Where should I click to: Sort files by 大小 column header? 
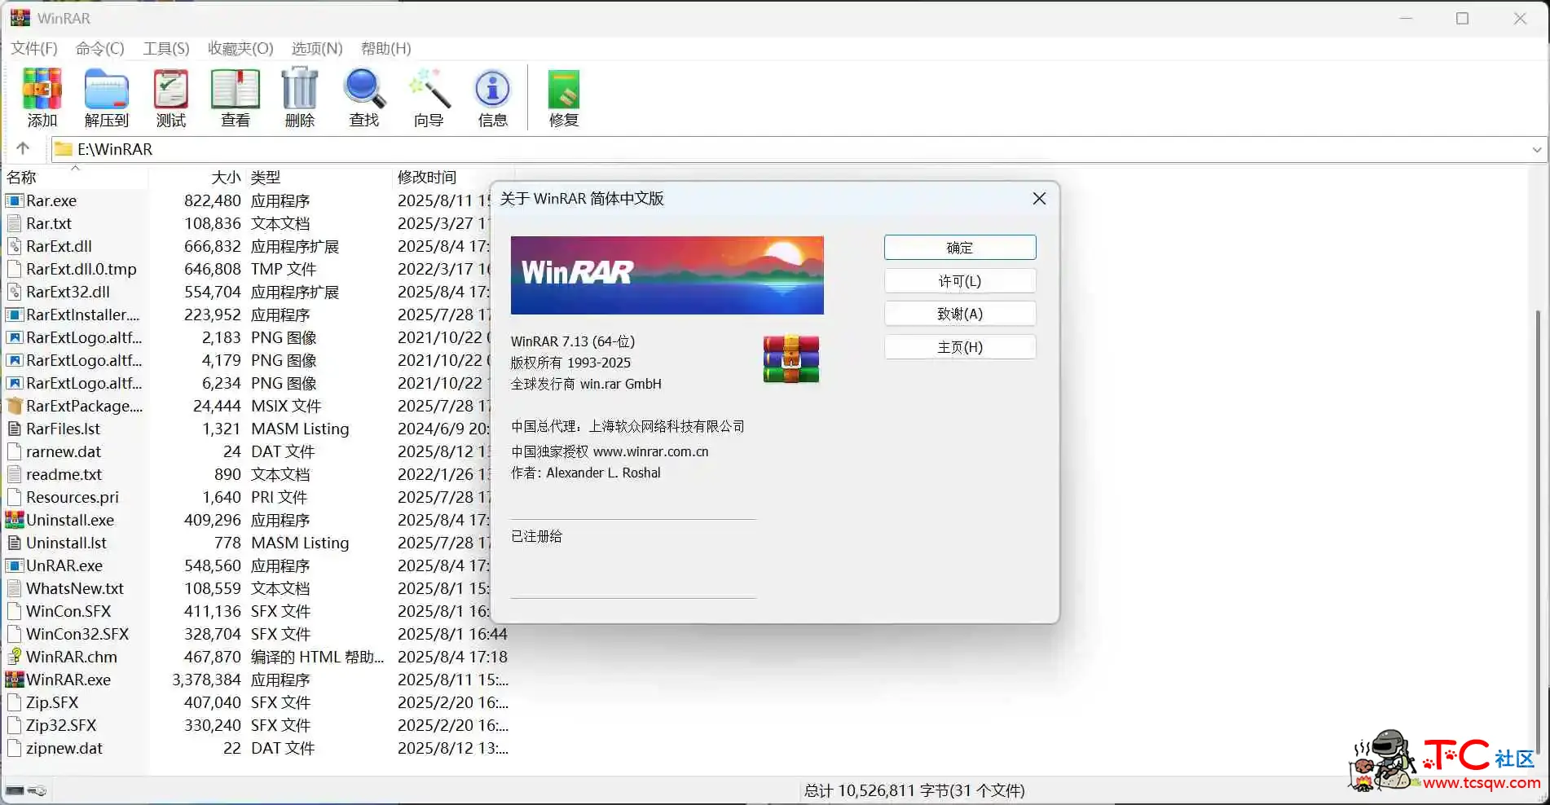(x=198, y=177)
